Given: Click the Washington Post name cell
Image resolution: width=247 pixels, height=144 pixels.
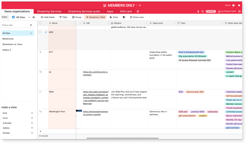Looking at the screenshot, I should [x=62, y=119].
